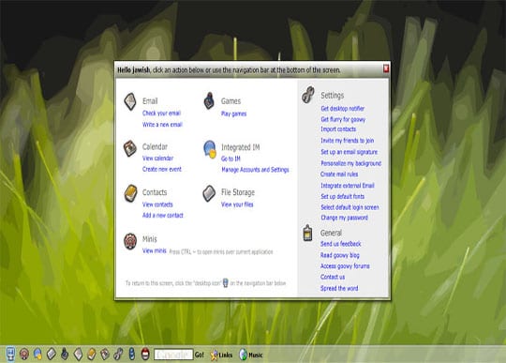The height and width of the screenshot is (363, 506).
Task: Open Write a new email link
Action: [162, 125]
